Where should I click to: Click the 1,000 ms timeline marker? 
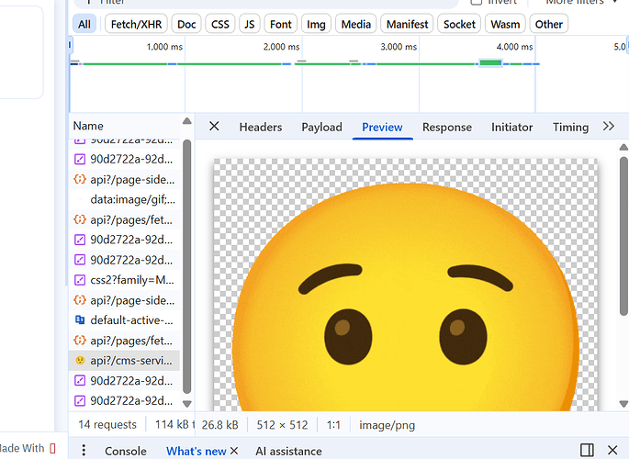pyautogui.click(x=164, y=47)
